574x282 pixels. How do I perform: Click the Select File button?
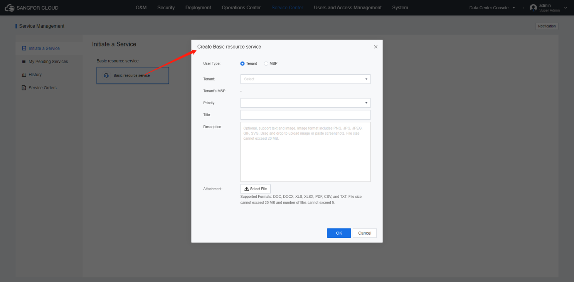point(256,189)
